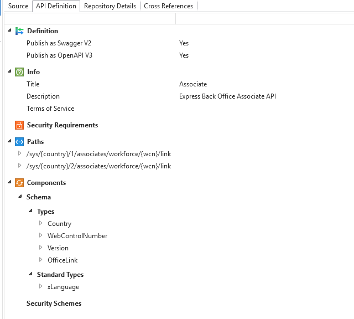Click the Publish as Swagger V2 value

point(184,43)
